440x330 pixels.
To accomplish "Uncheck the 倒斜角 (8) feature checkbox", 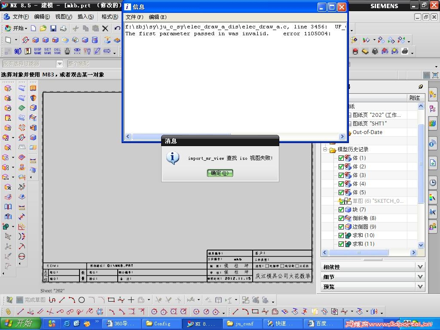I will (x=341, y=218).
